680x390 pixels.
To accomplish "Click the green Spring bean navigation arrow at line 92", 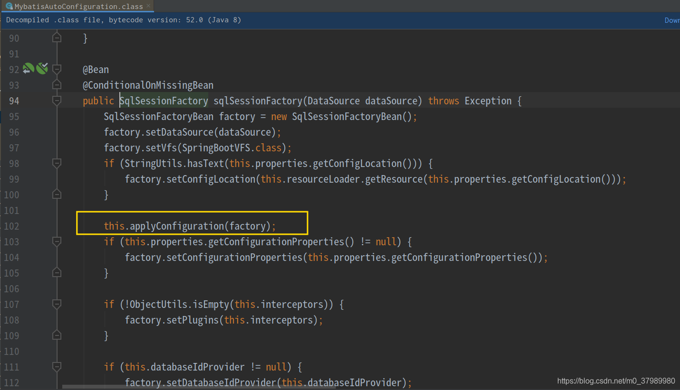I will [x=28, y=68].
